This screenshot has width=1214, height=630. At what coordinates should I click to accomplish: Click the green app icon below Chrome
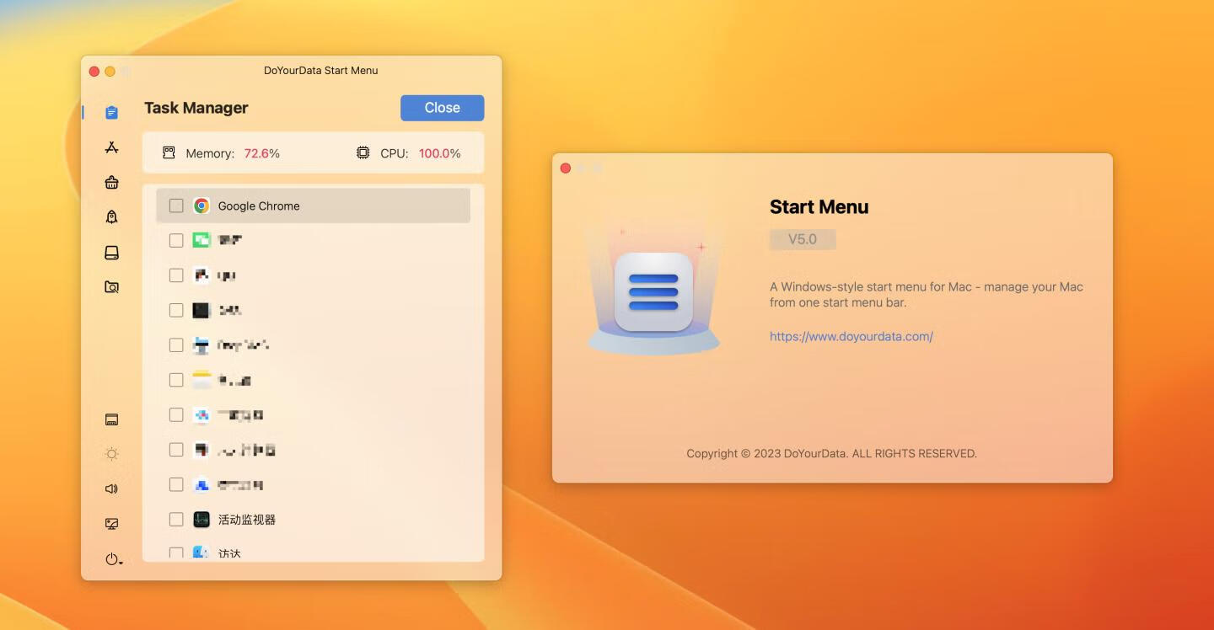tap(201, 240)
